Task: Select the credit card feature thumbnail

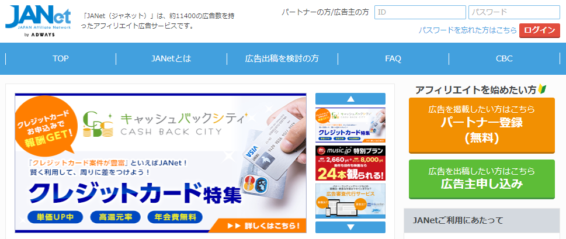Action: coord(350,125)
